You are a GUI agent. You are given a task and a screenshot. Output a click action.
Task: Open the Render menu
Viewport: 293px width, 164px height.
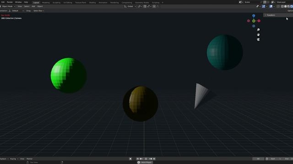(10, 2)
